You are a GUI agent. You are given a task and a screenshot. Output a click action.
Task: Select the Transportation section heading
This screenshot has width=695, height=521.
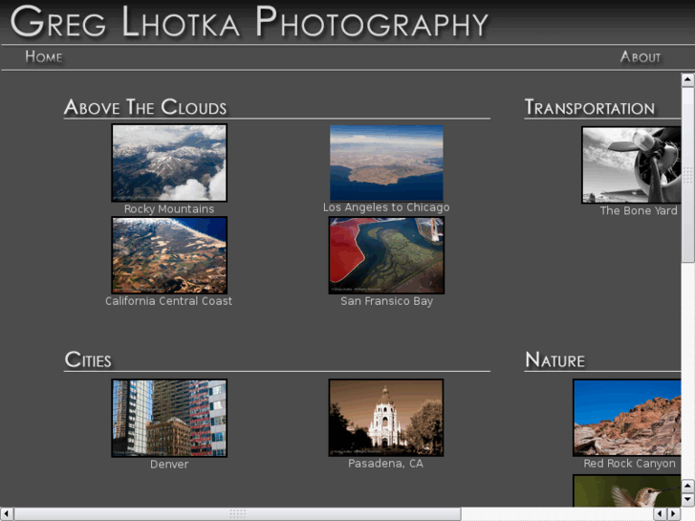[x=590, y=107]
